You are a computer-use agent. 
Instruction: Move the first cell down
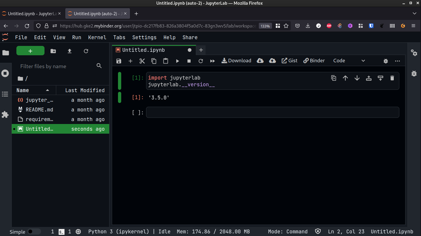357,78
